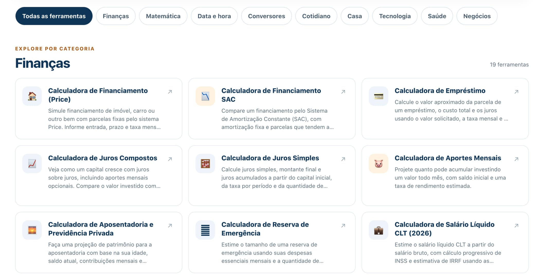The image size is (538, 277).
Task: Click the pig icon on Aportes Mensais card
Action: pos(379,163)
